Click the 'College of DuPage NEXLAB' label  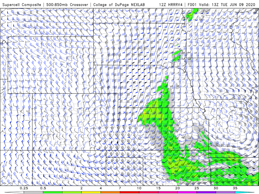coord(119,5)
